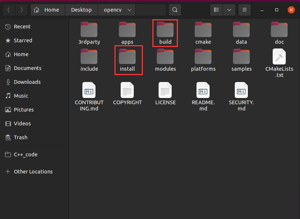Open C++_code bookmark in sidebar

point(34,155)
